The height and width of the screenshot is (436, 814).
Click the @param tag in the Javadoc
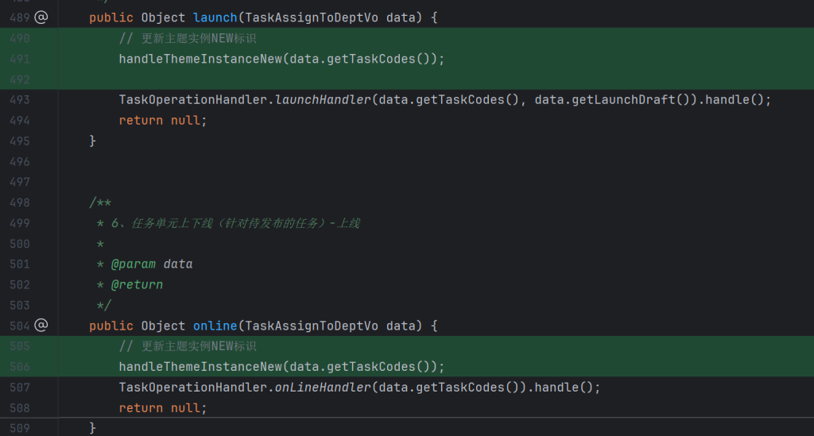tap(133, 264)
